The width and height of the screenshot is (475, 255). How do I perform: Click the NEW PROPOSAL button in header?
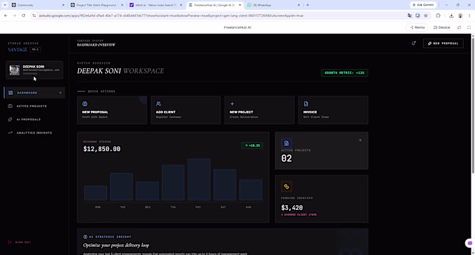[443, 43]
